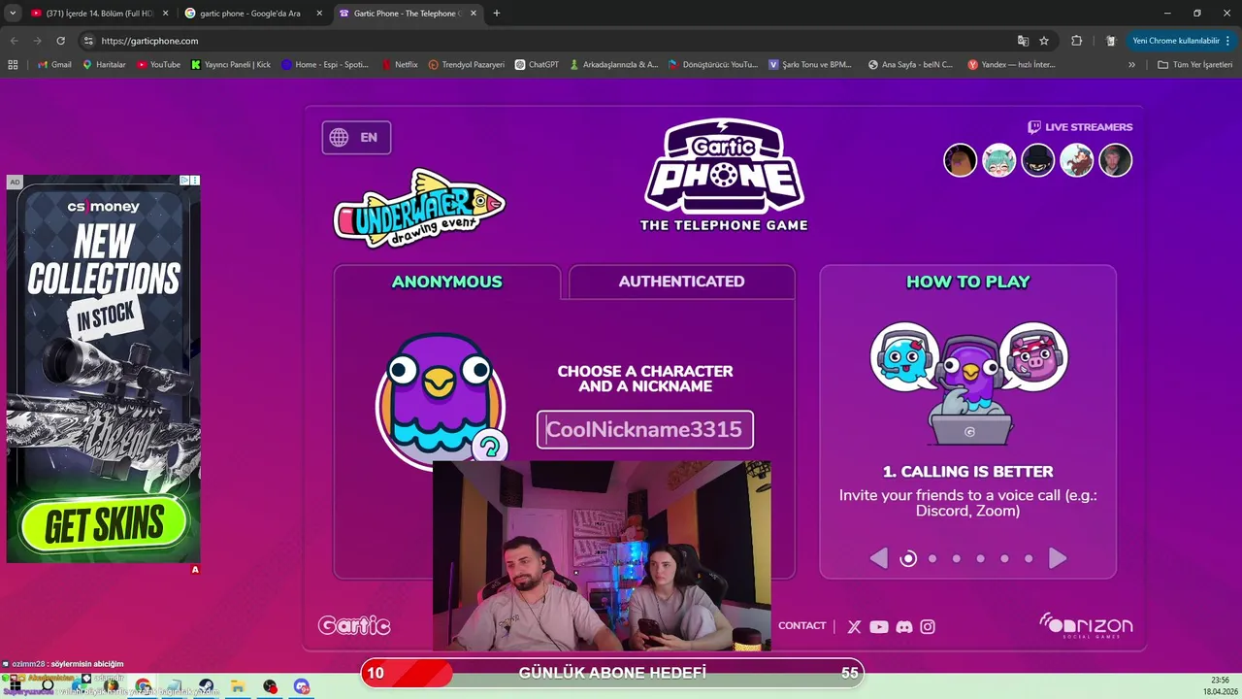
Task: Open the tab search dropdown arrow
Action: [13, 14]
